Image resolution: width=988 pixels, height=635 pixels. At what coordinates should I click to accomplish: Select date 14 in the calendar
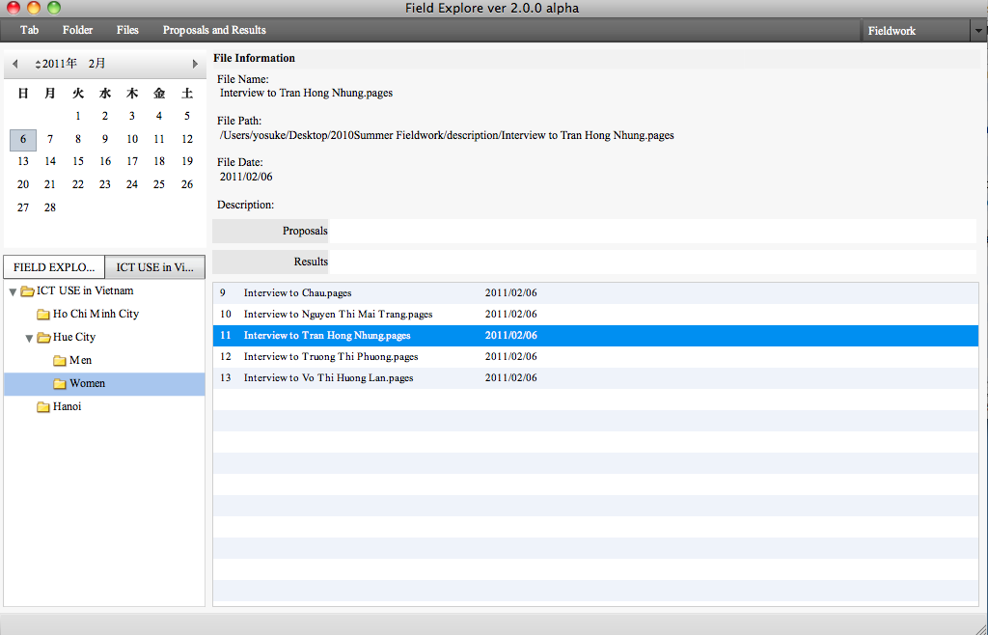click(x=50, y=162)
